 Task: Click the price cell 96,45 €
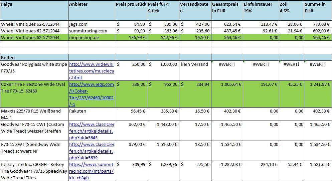(x=131, y=114)
